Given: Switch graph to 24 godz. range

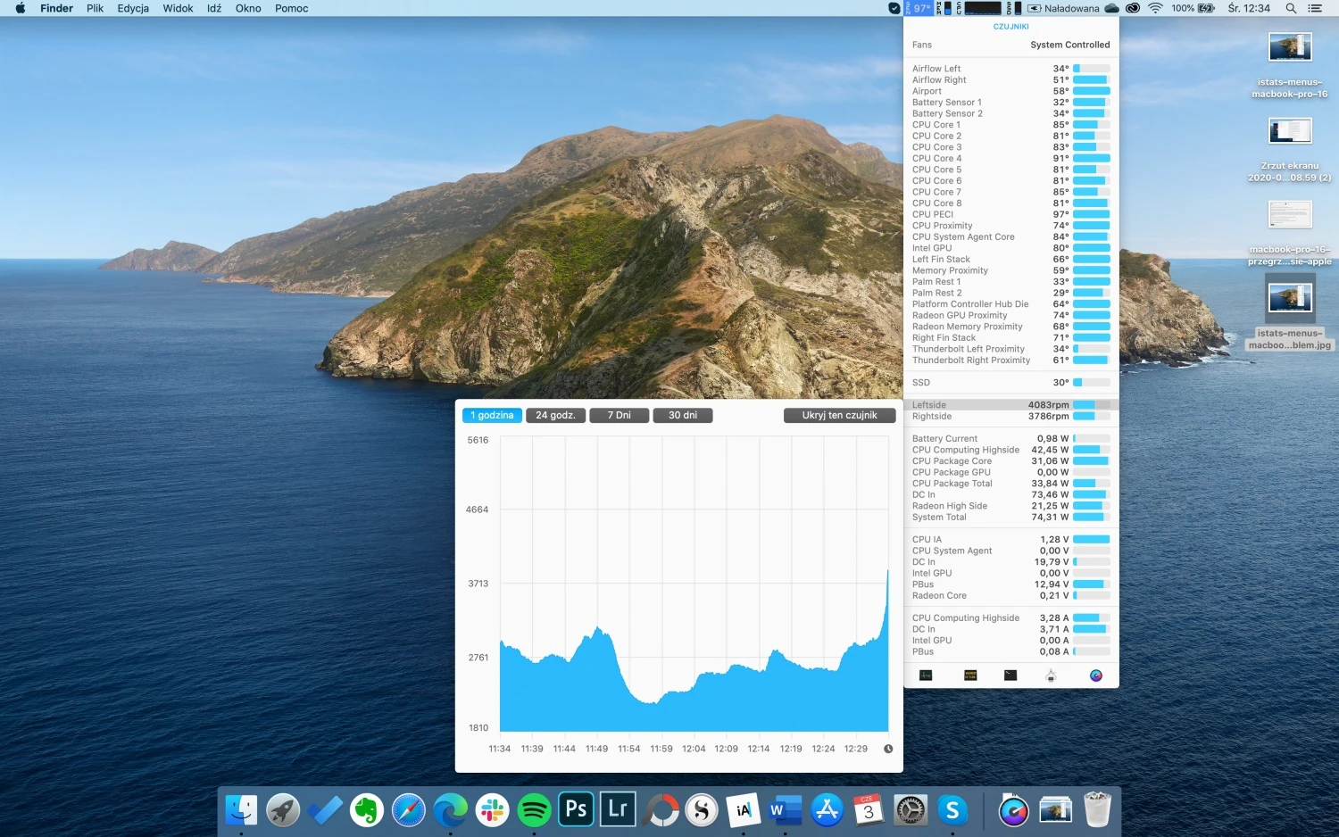Looking at the screenshot, I should click(x=555, y=415).
